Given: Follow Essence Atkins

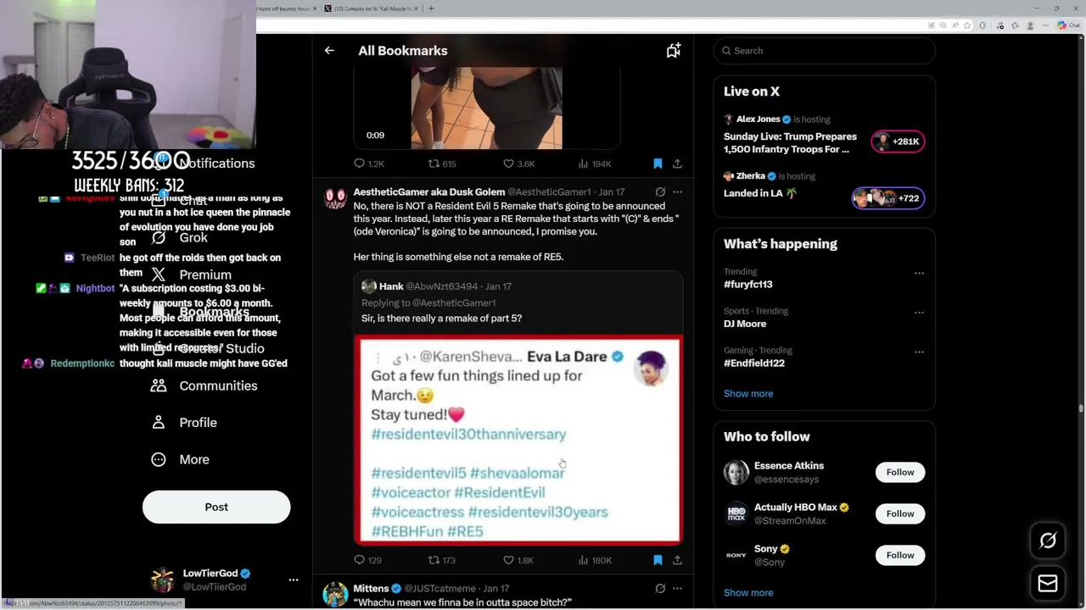Looking at the screenshot, I should coord(900,472).
